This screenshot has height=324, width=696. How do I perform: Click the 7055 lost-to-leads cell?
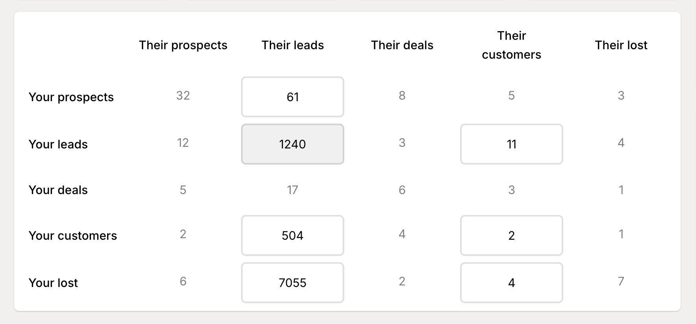point(292,282)
